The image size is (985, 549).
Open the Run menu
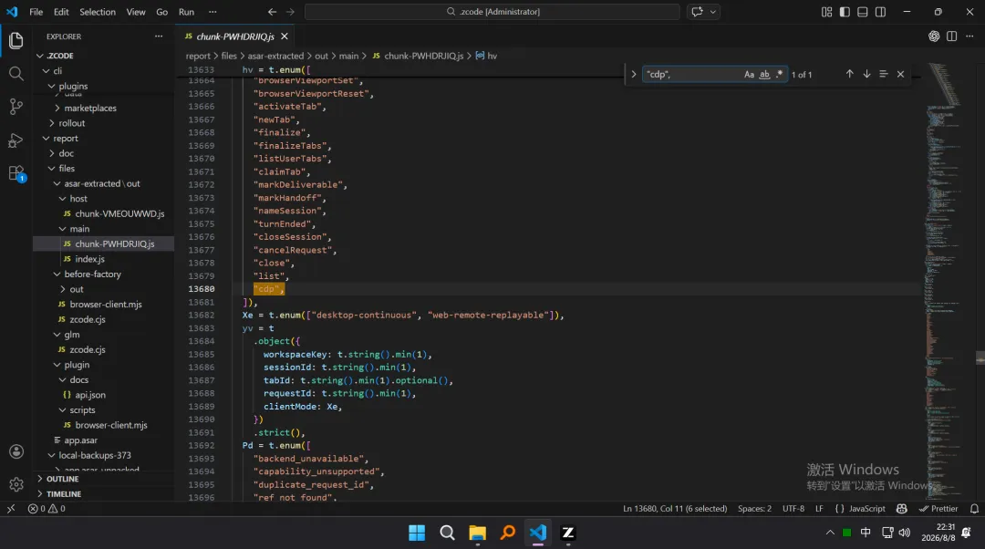(x=187, y=12)
